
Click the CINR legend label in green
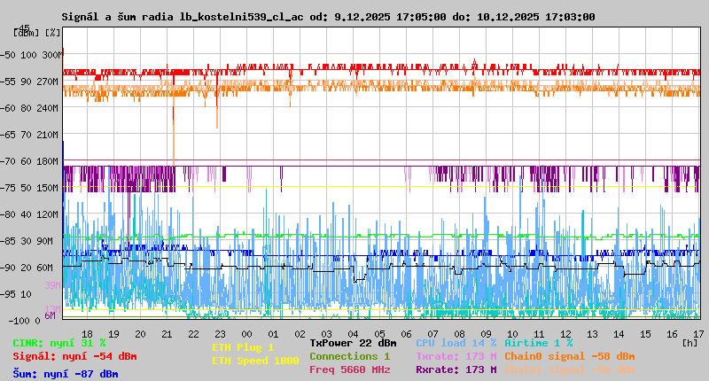tap(59, 343)
